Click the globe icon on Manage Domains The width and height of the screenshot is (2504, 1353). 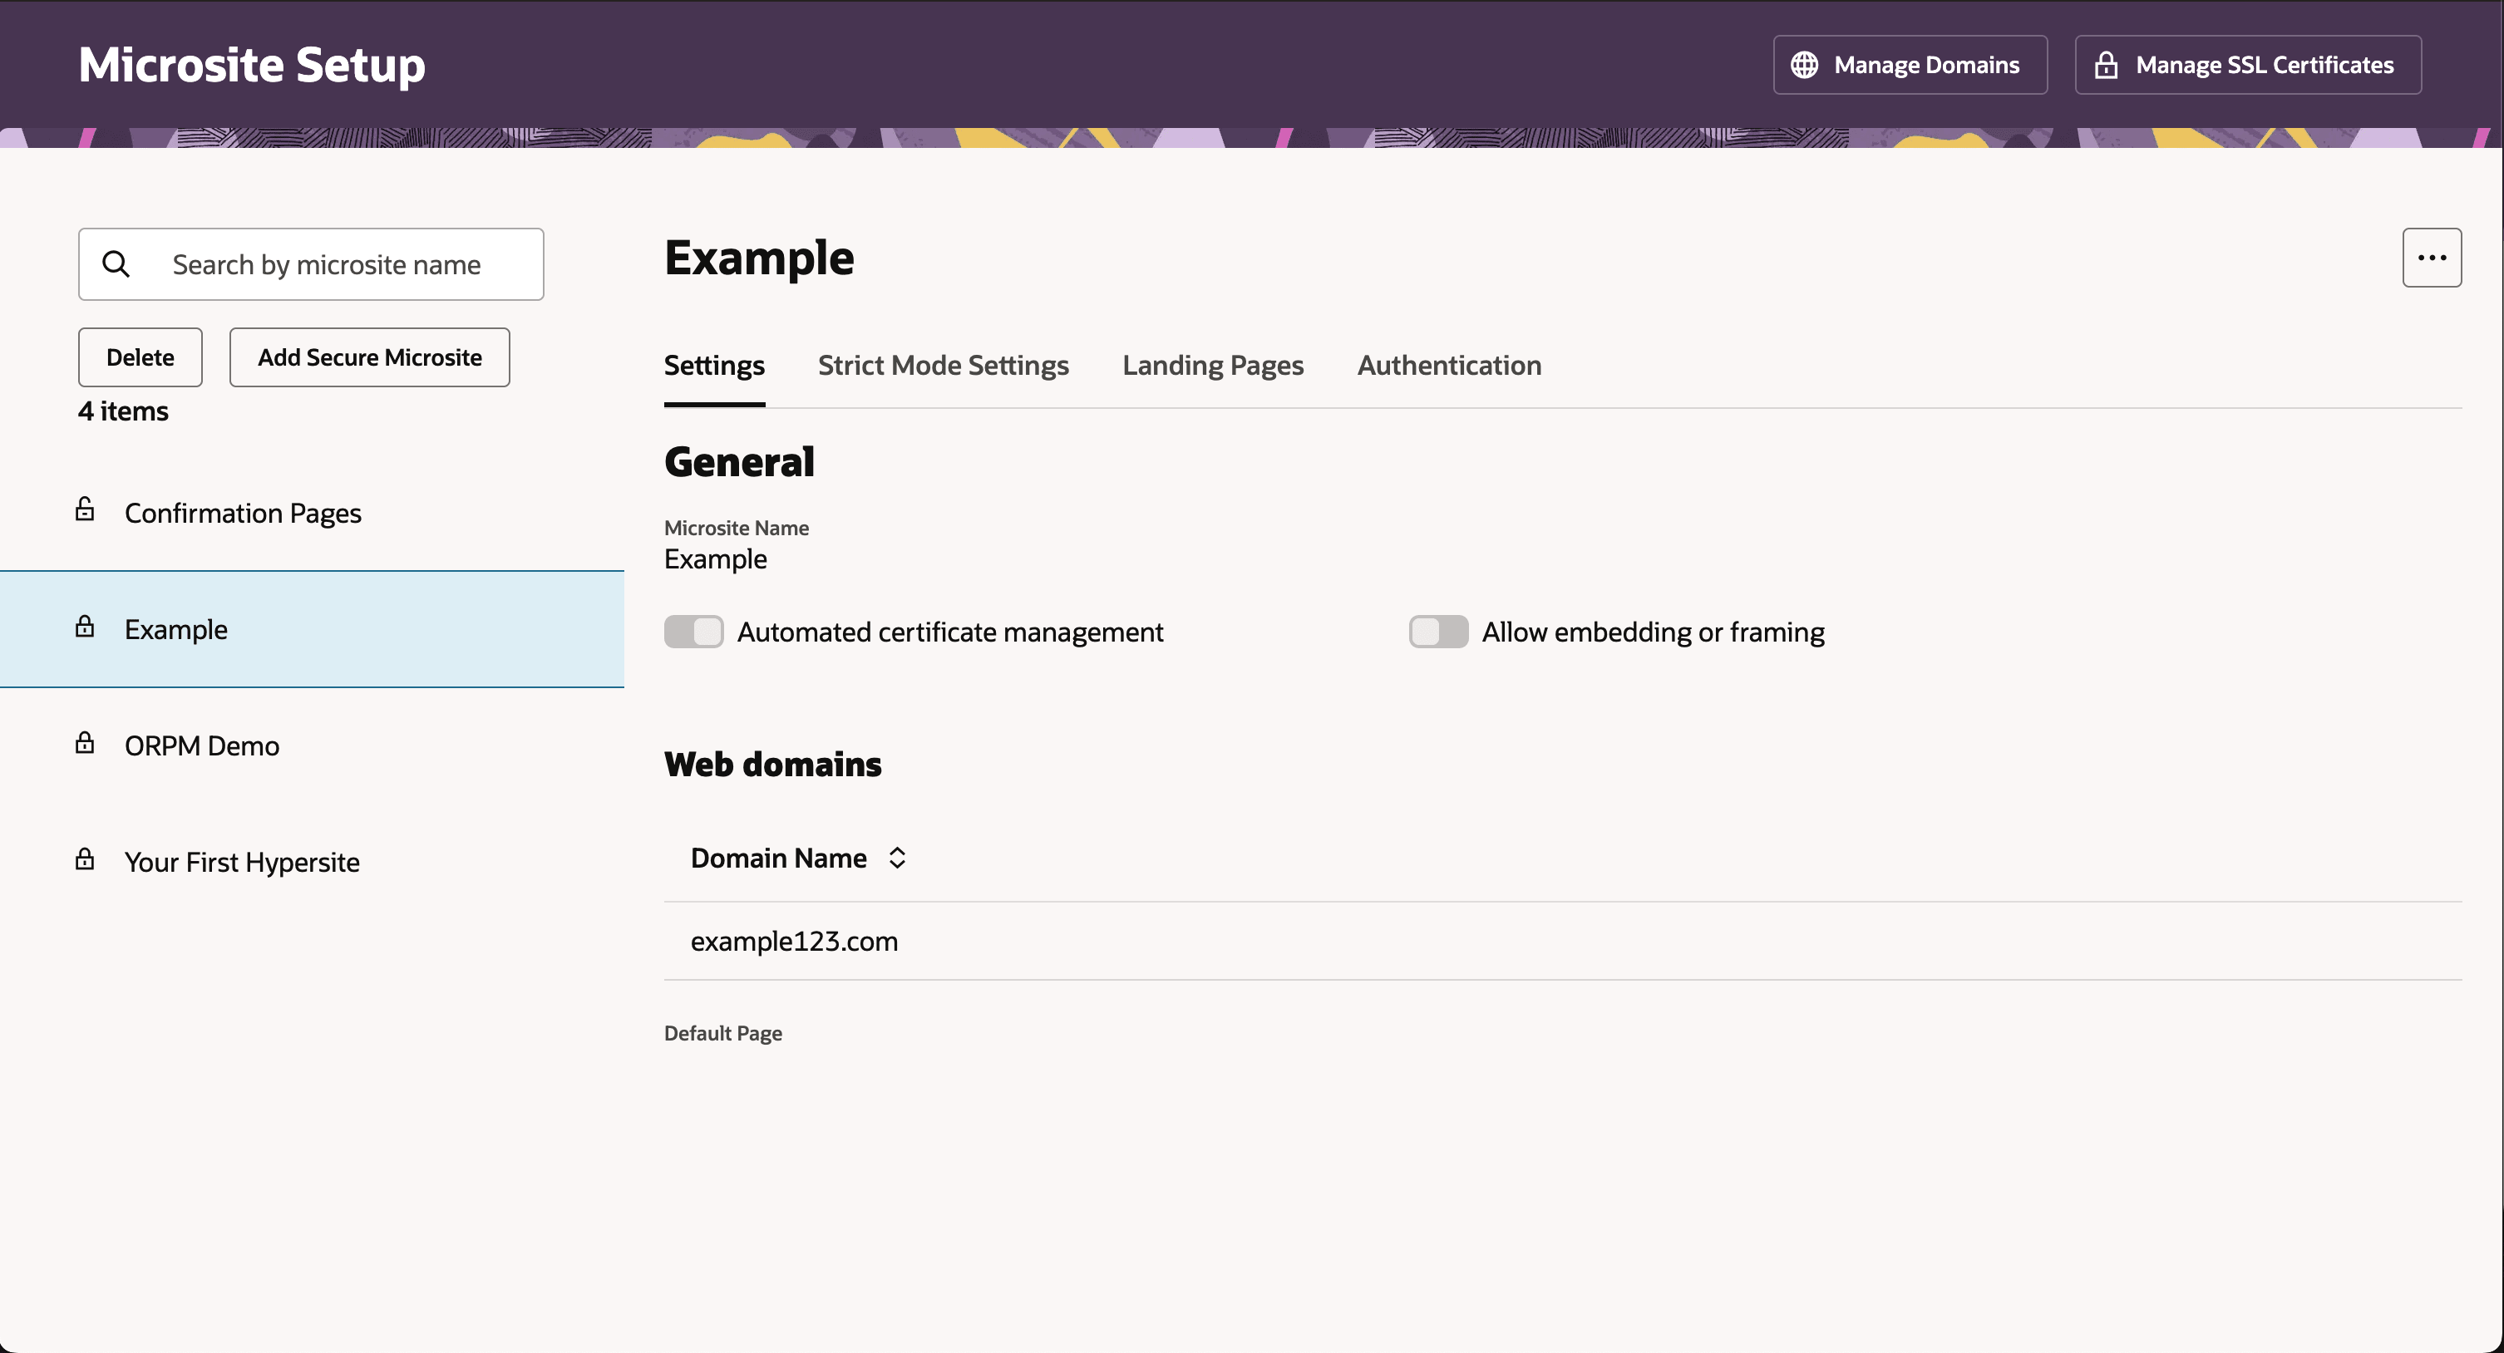[1804, 65]
